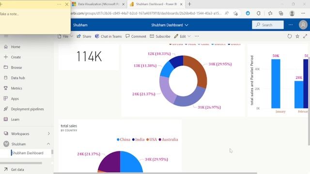The image size is (310, 174).
Task: Expand the Edit dropdown
Action: tap(189, 36)
